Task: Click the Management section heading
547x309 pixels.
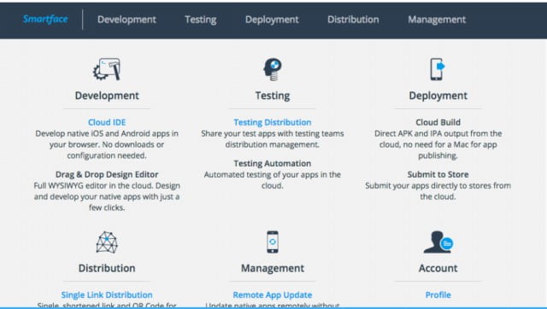Action: pos(273,268)
